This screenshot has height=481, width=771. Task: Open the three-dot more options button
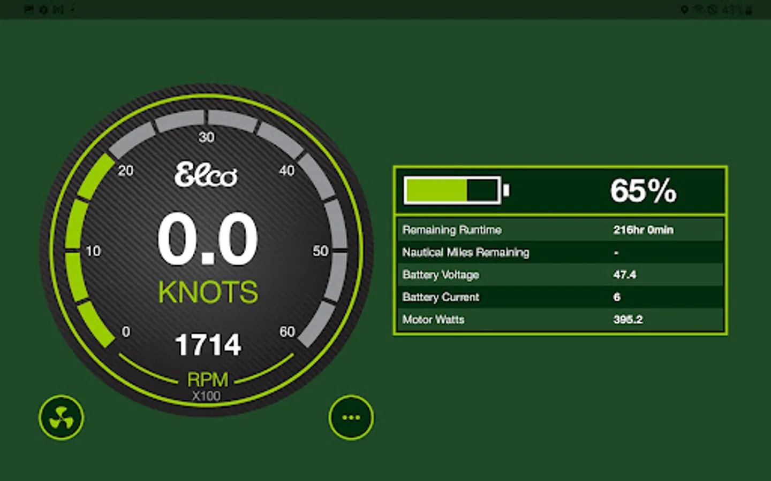click(x=351, y=417)
